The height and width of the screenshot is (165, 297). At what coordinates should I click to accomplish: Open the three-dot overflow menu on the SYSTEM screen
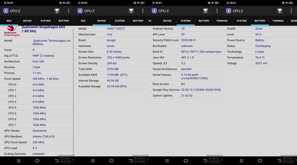(x=217, y=11)
